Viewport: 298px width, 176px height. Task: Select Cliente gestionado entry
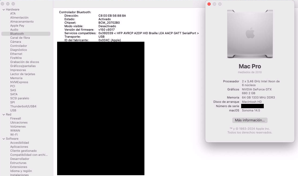pyautogui.click(x=23, y=151)
